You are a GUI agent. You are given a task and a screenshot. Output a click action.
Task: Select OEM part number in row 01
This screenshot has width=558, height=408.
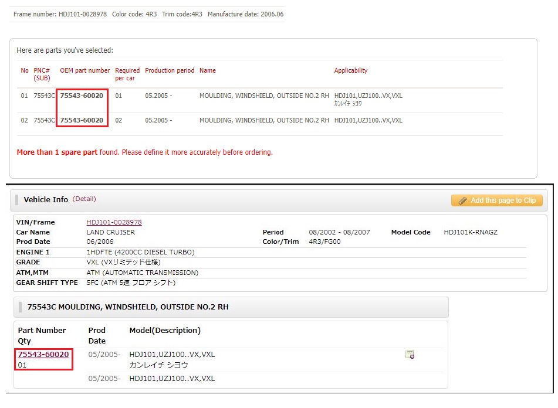82,96
